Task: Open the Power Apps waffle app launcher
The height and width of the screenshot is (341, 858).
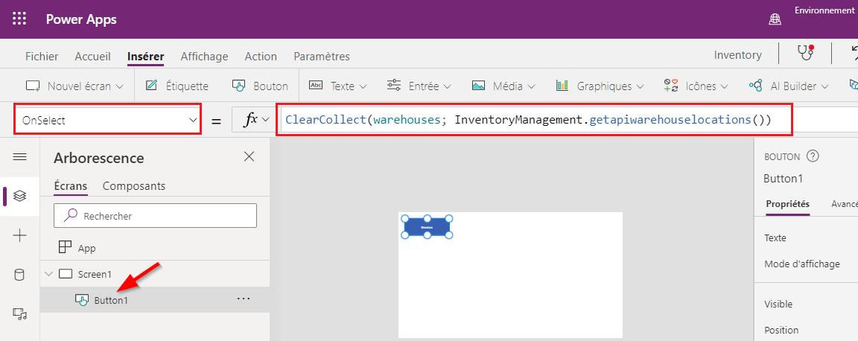Action: click(x=19, y=19)
